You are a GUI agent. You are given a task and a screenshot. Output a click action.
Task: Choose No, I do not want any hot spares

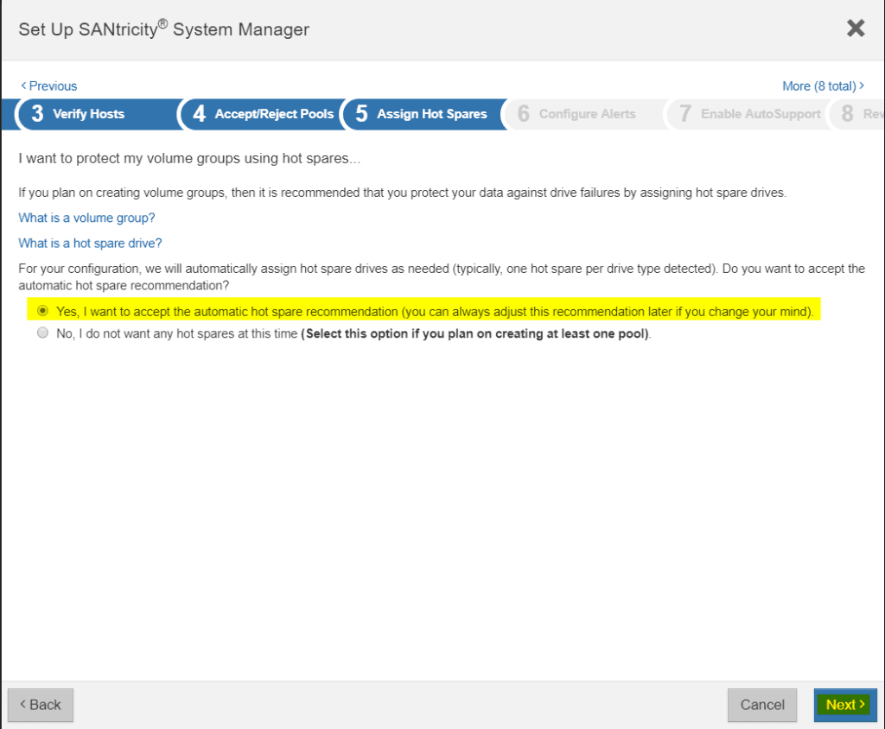point(42,333)
